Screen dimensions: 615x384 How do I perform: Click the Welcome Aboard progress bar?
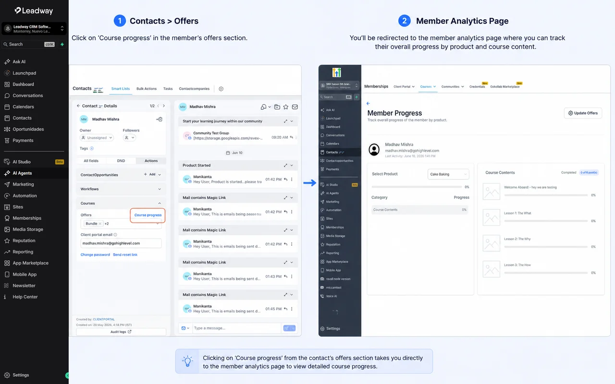[545, 195]
